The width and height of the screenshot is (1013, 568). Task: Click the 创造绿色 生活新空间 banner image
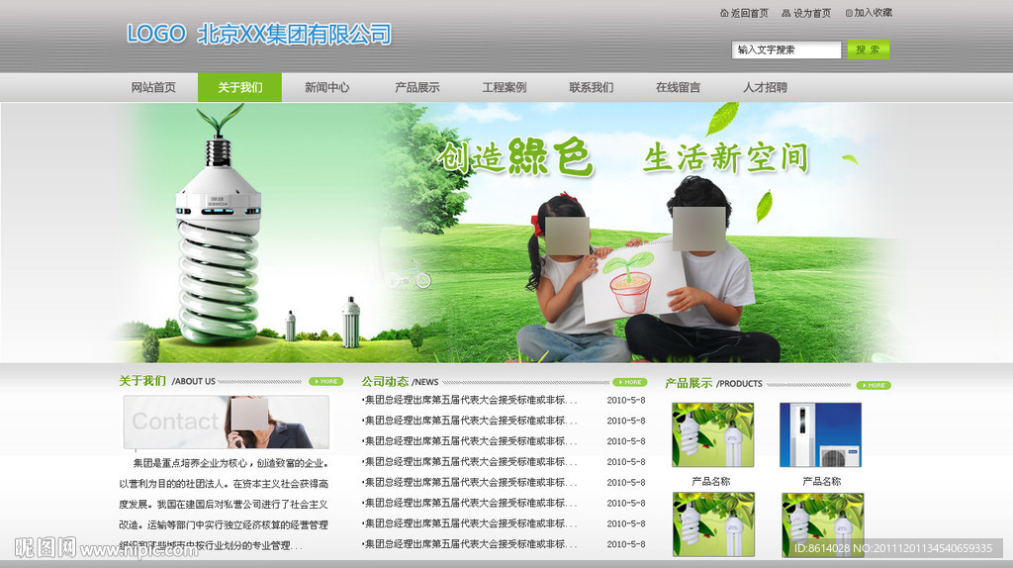506,233
